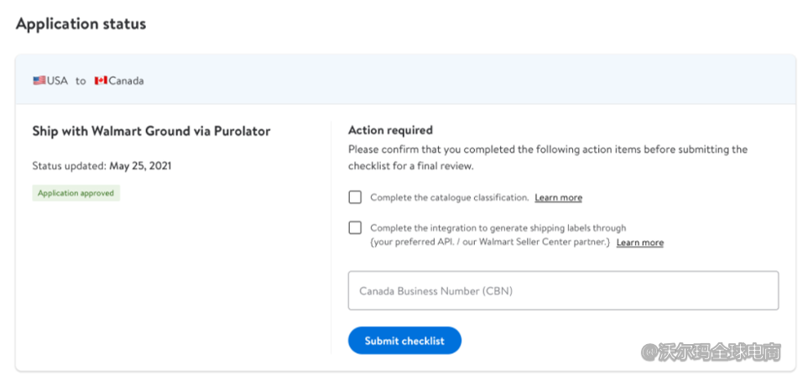Click the Chinese watermark text at bottom right
The width and height of the screenshot is (808, 386).
[720, 352]
